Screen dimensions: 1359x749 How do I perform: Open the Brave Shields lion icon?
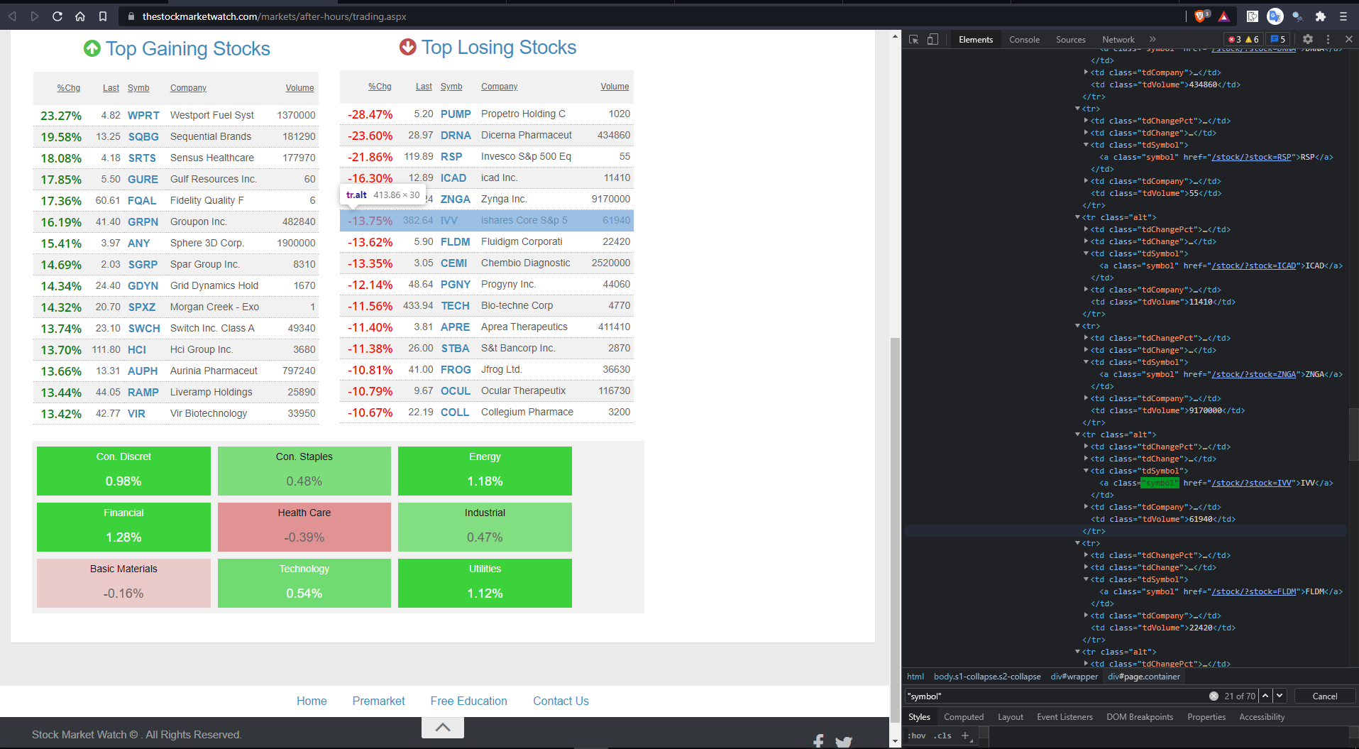1201,16
